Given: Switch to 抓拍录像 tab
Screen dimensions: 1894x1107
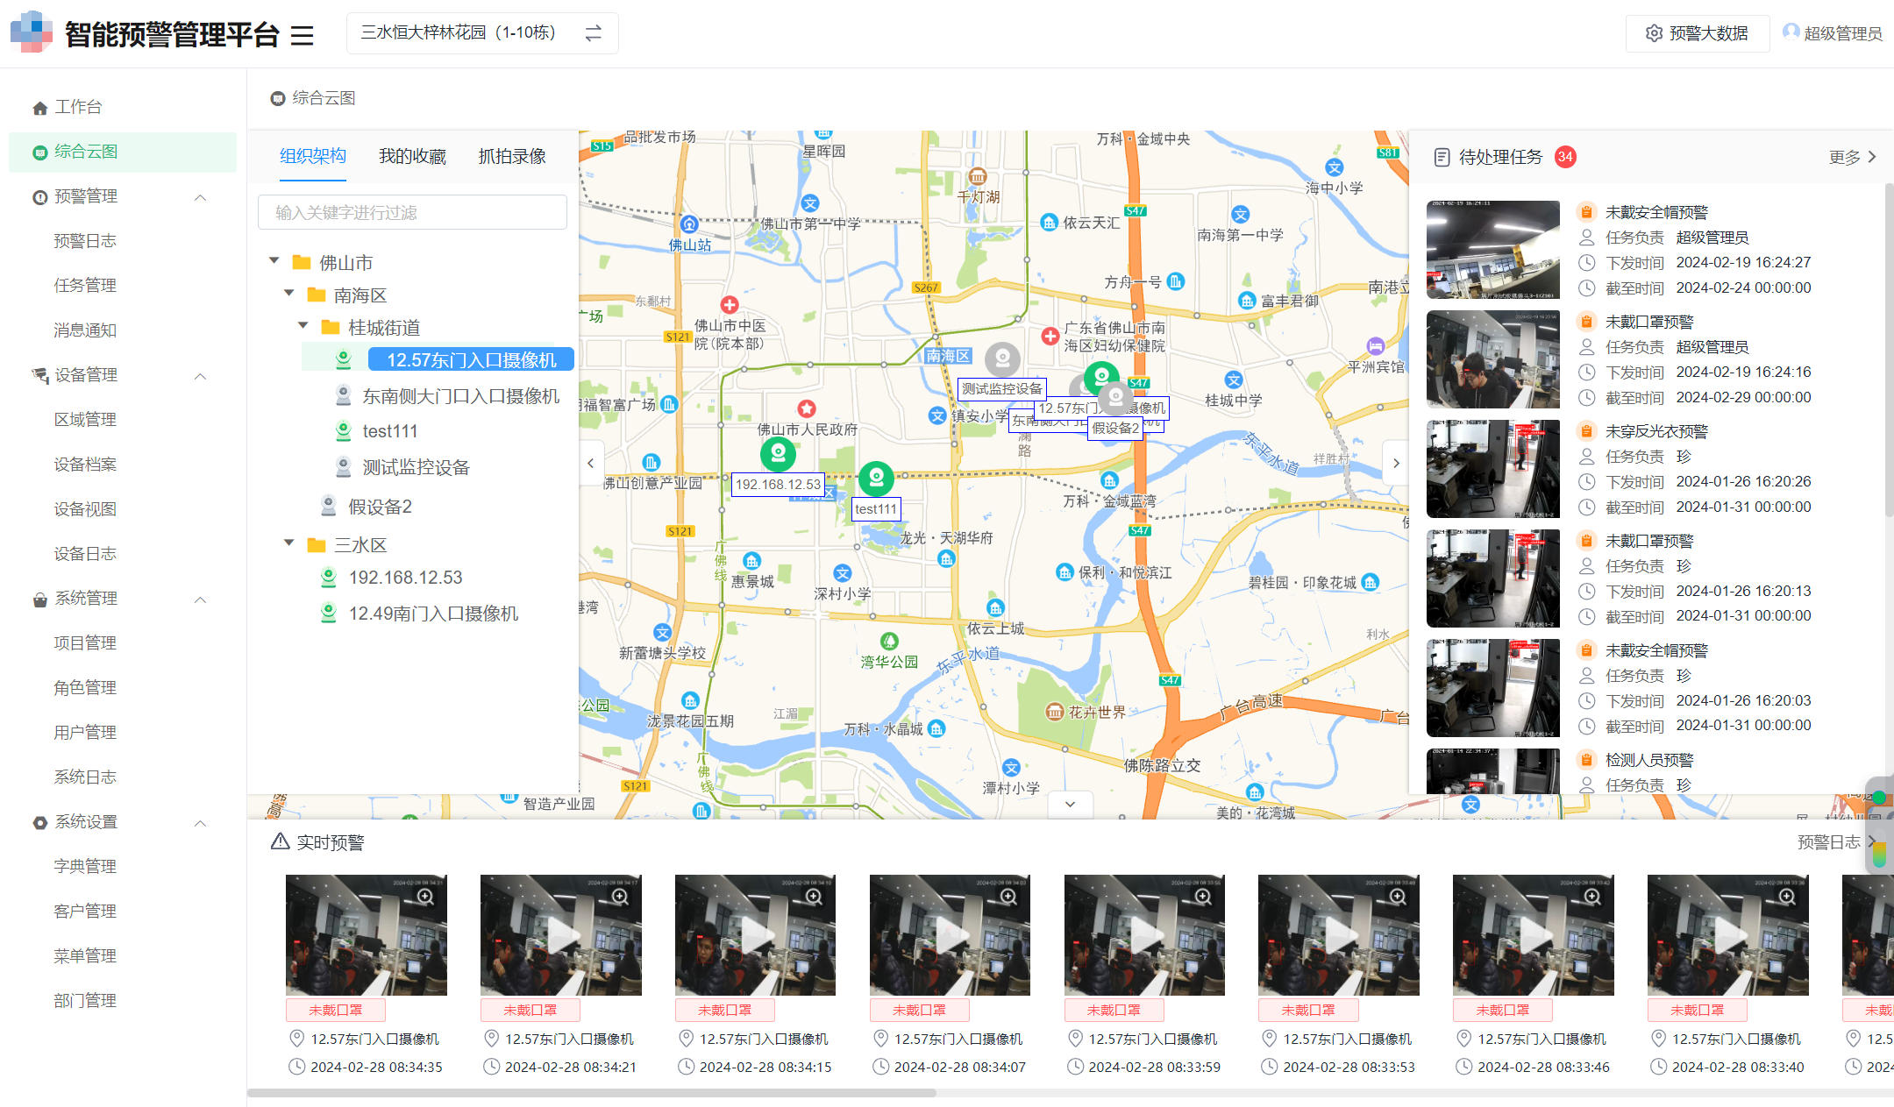Looking at the screenshot, I should point(512,156).
